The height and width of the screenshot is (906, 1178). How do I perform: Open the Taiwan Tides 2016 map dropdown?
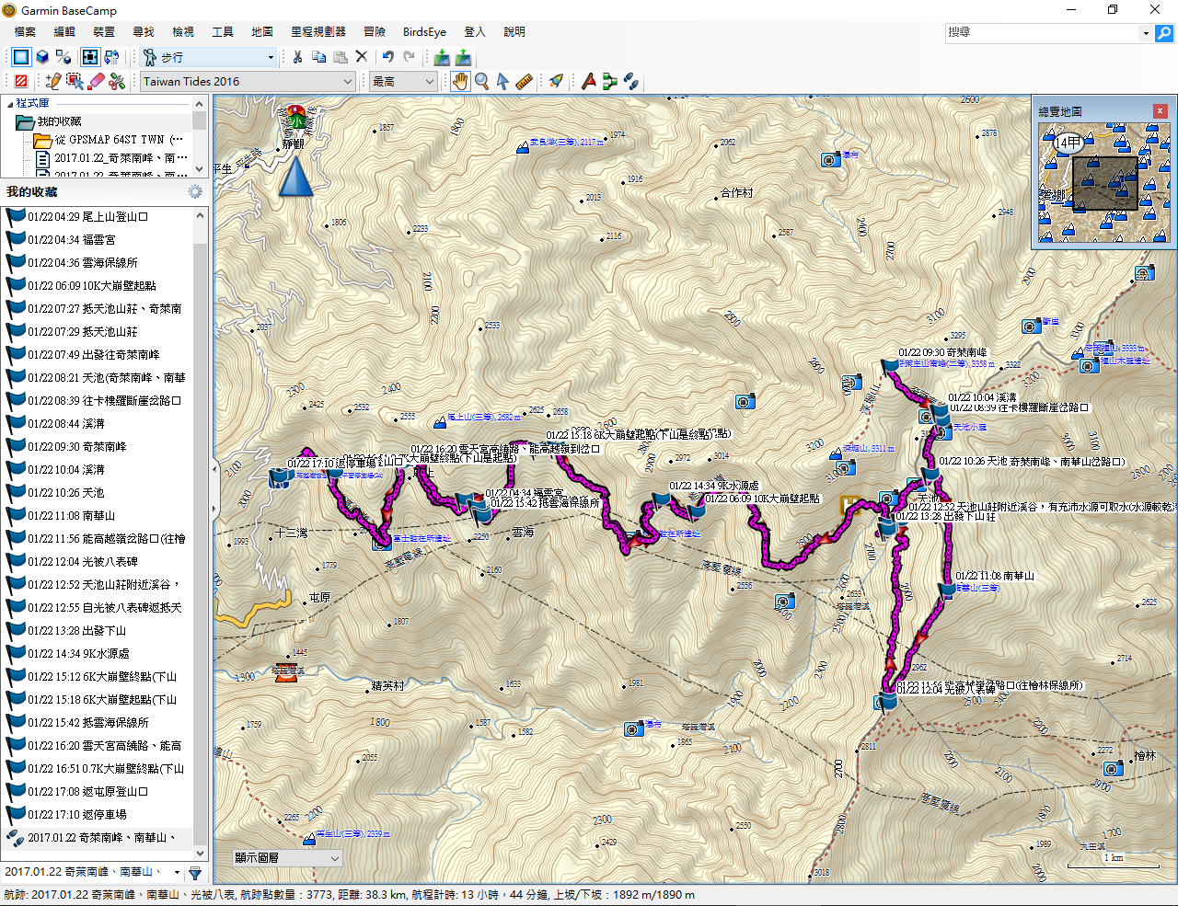(x=248, y=81)
